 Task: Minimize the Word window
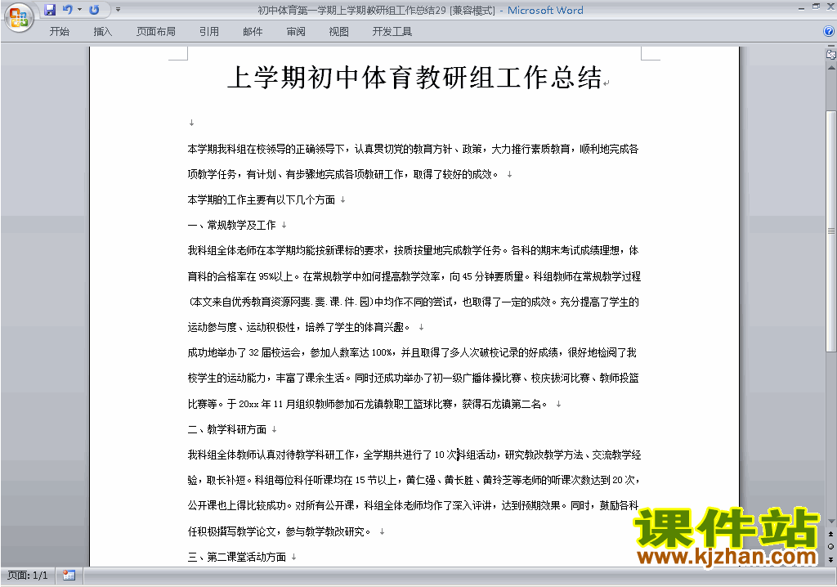pos(801,8)
